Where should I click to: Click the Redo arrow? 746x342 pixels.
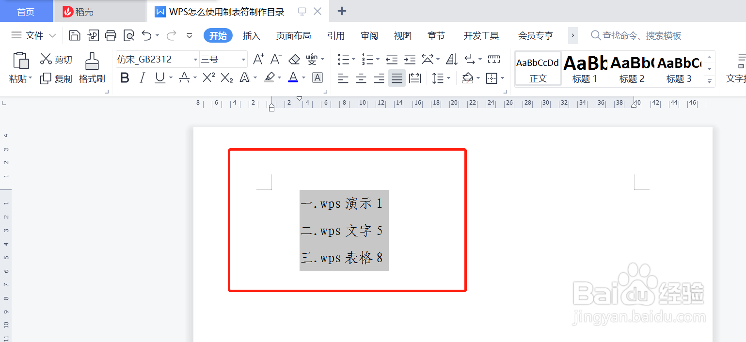[171, 35]
